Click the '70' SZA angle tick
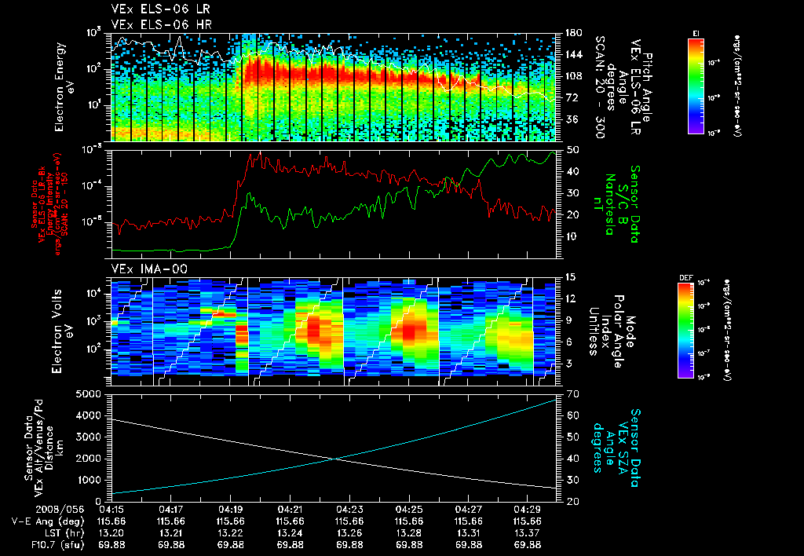 pyautogui.click(x=572, y=394)
